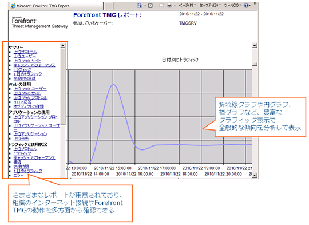Click the RSS feed icon
This screenshot has width=309, height=225.
coord(150,6)
